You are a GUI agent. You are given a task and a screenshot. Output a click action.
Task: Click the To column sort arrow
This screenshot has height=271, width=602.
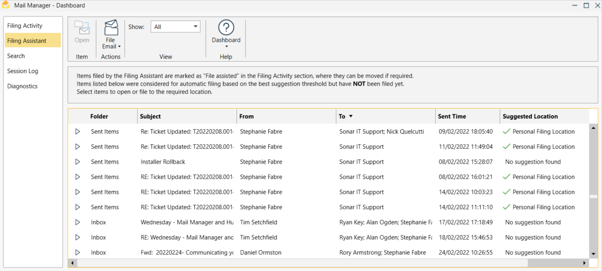pos(351,116)
